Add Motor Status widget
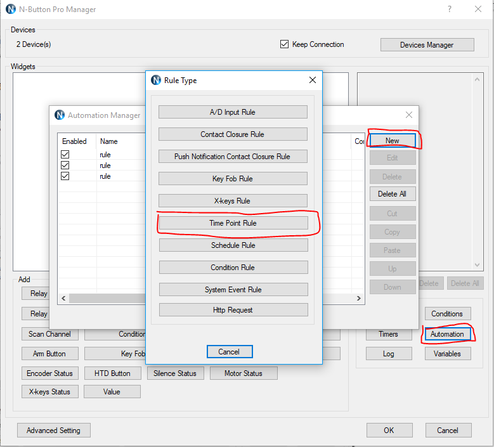The width and height of the screenshot is (494, 447). click(244, 373)
